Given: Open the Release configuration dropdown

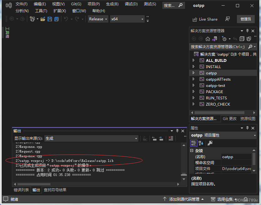Looking at the screenshot, I should point(98,19).
